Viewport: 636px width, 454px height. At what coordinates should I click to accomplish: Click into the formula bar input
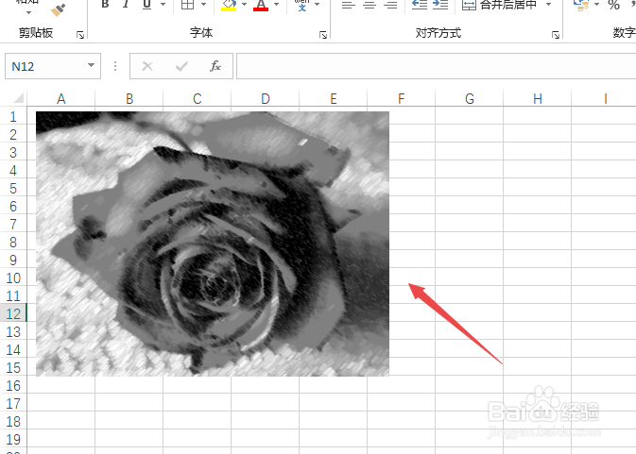[436, 66]
